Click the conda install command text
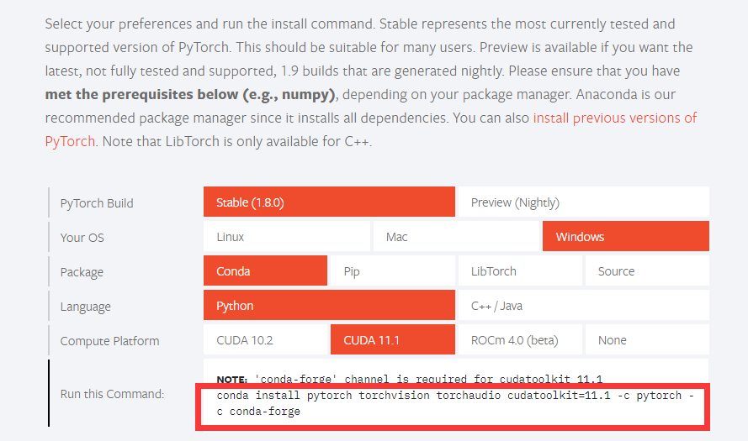This screenshot has width=748, height=441. click(454, 403)
